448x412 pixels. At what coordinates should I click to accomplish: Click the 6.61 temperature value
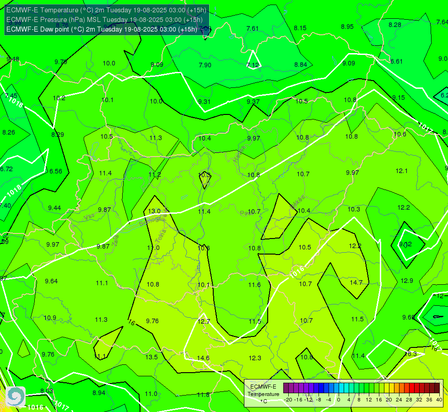[397, 61]
